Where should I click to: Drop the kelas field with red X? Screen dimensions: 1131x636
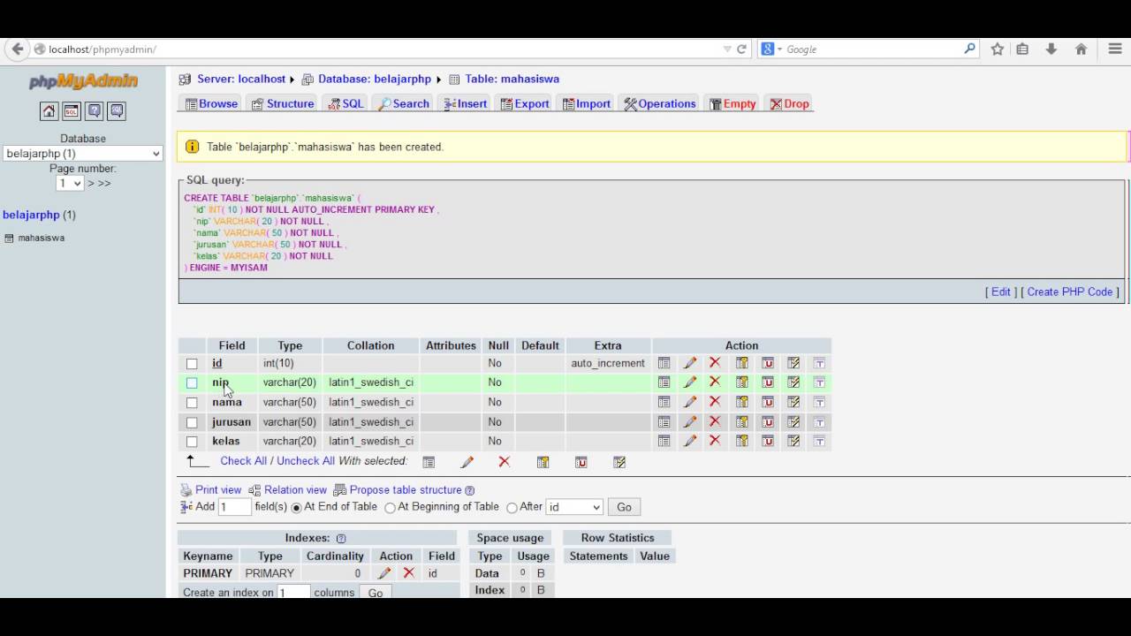point(715,441)
